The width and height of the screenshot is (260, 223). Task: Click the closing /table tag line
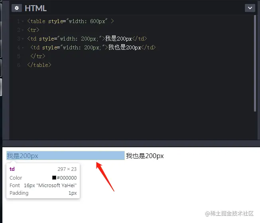(x=39, y=65)
